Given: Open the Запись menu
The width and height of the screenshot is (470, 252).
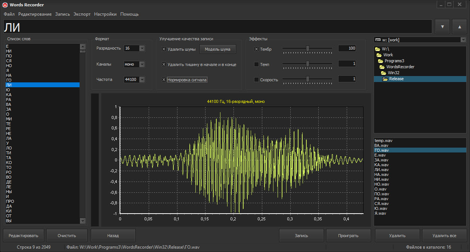Looking at the screenshot, I should tap(62, 14).
